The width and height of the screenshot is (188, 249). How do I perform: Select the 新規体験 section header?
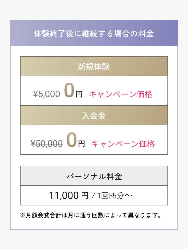(x=94, y=66)
